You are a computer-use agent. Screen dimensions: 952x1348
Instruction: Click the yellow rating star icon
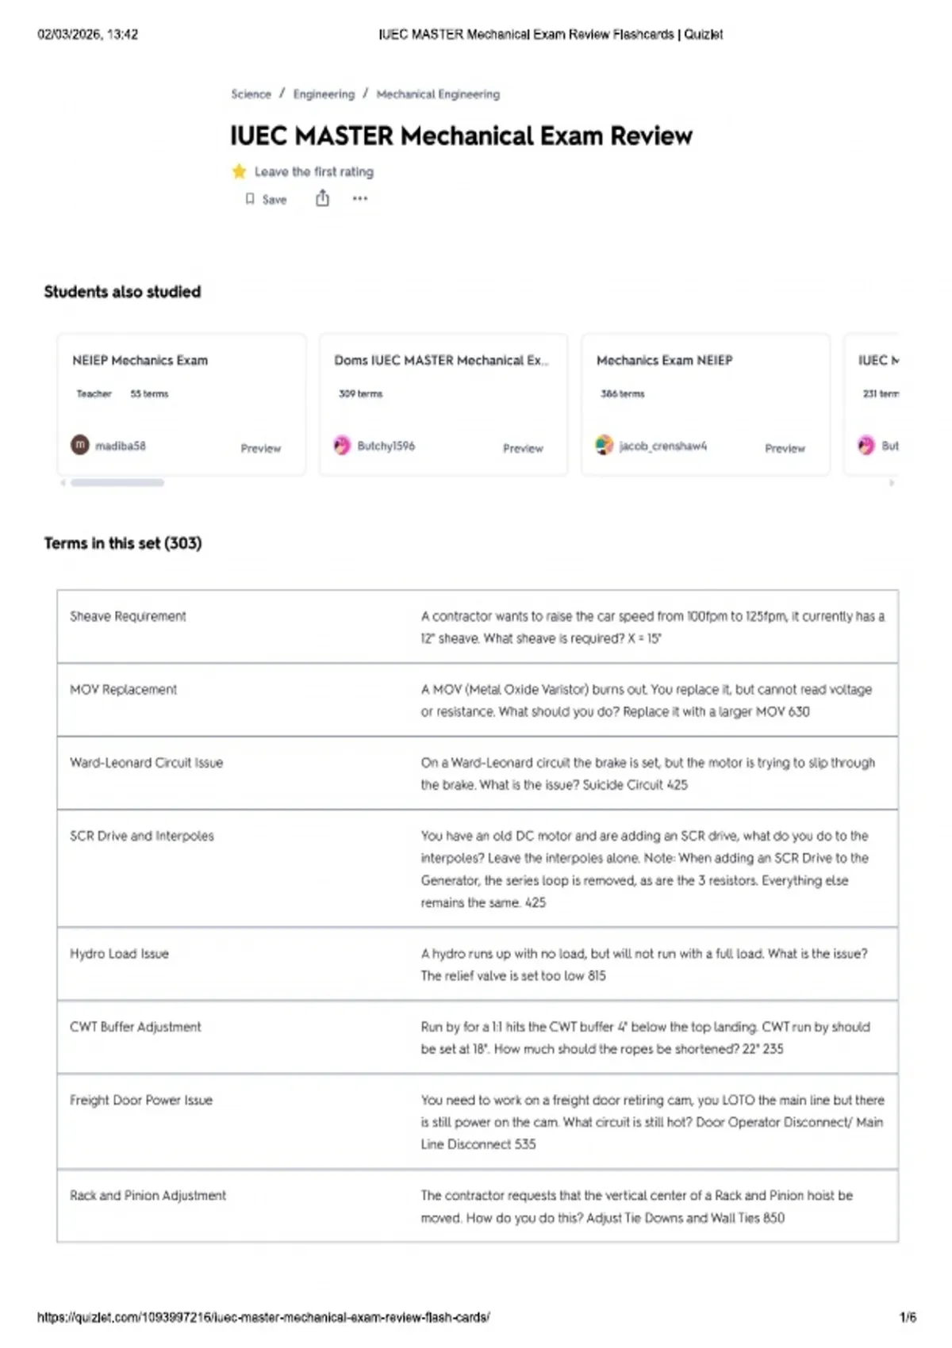pyautogui.click(x=239, y=171)
